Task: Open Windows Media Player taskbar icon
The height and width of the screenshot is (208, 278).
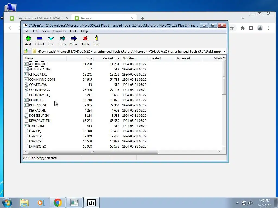Action: pos(41,203)
